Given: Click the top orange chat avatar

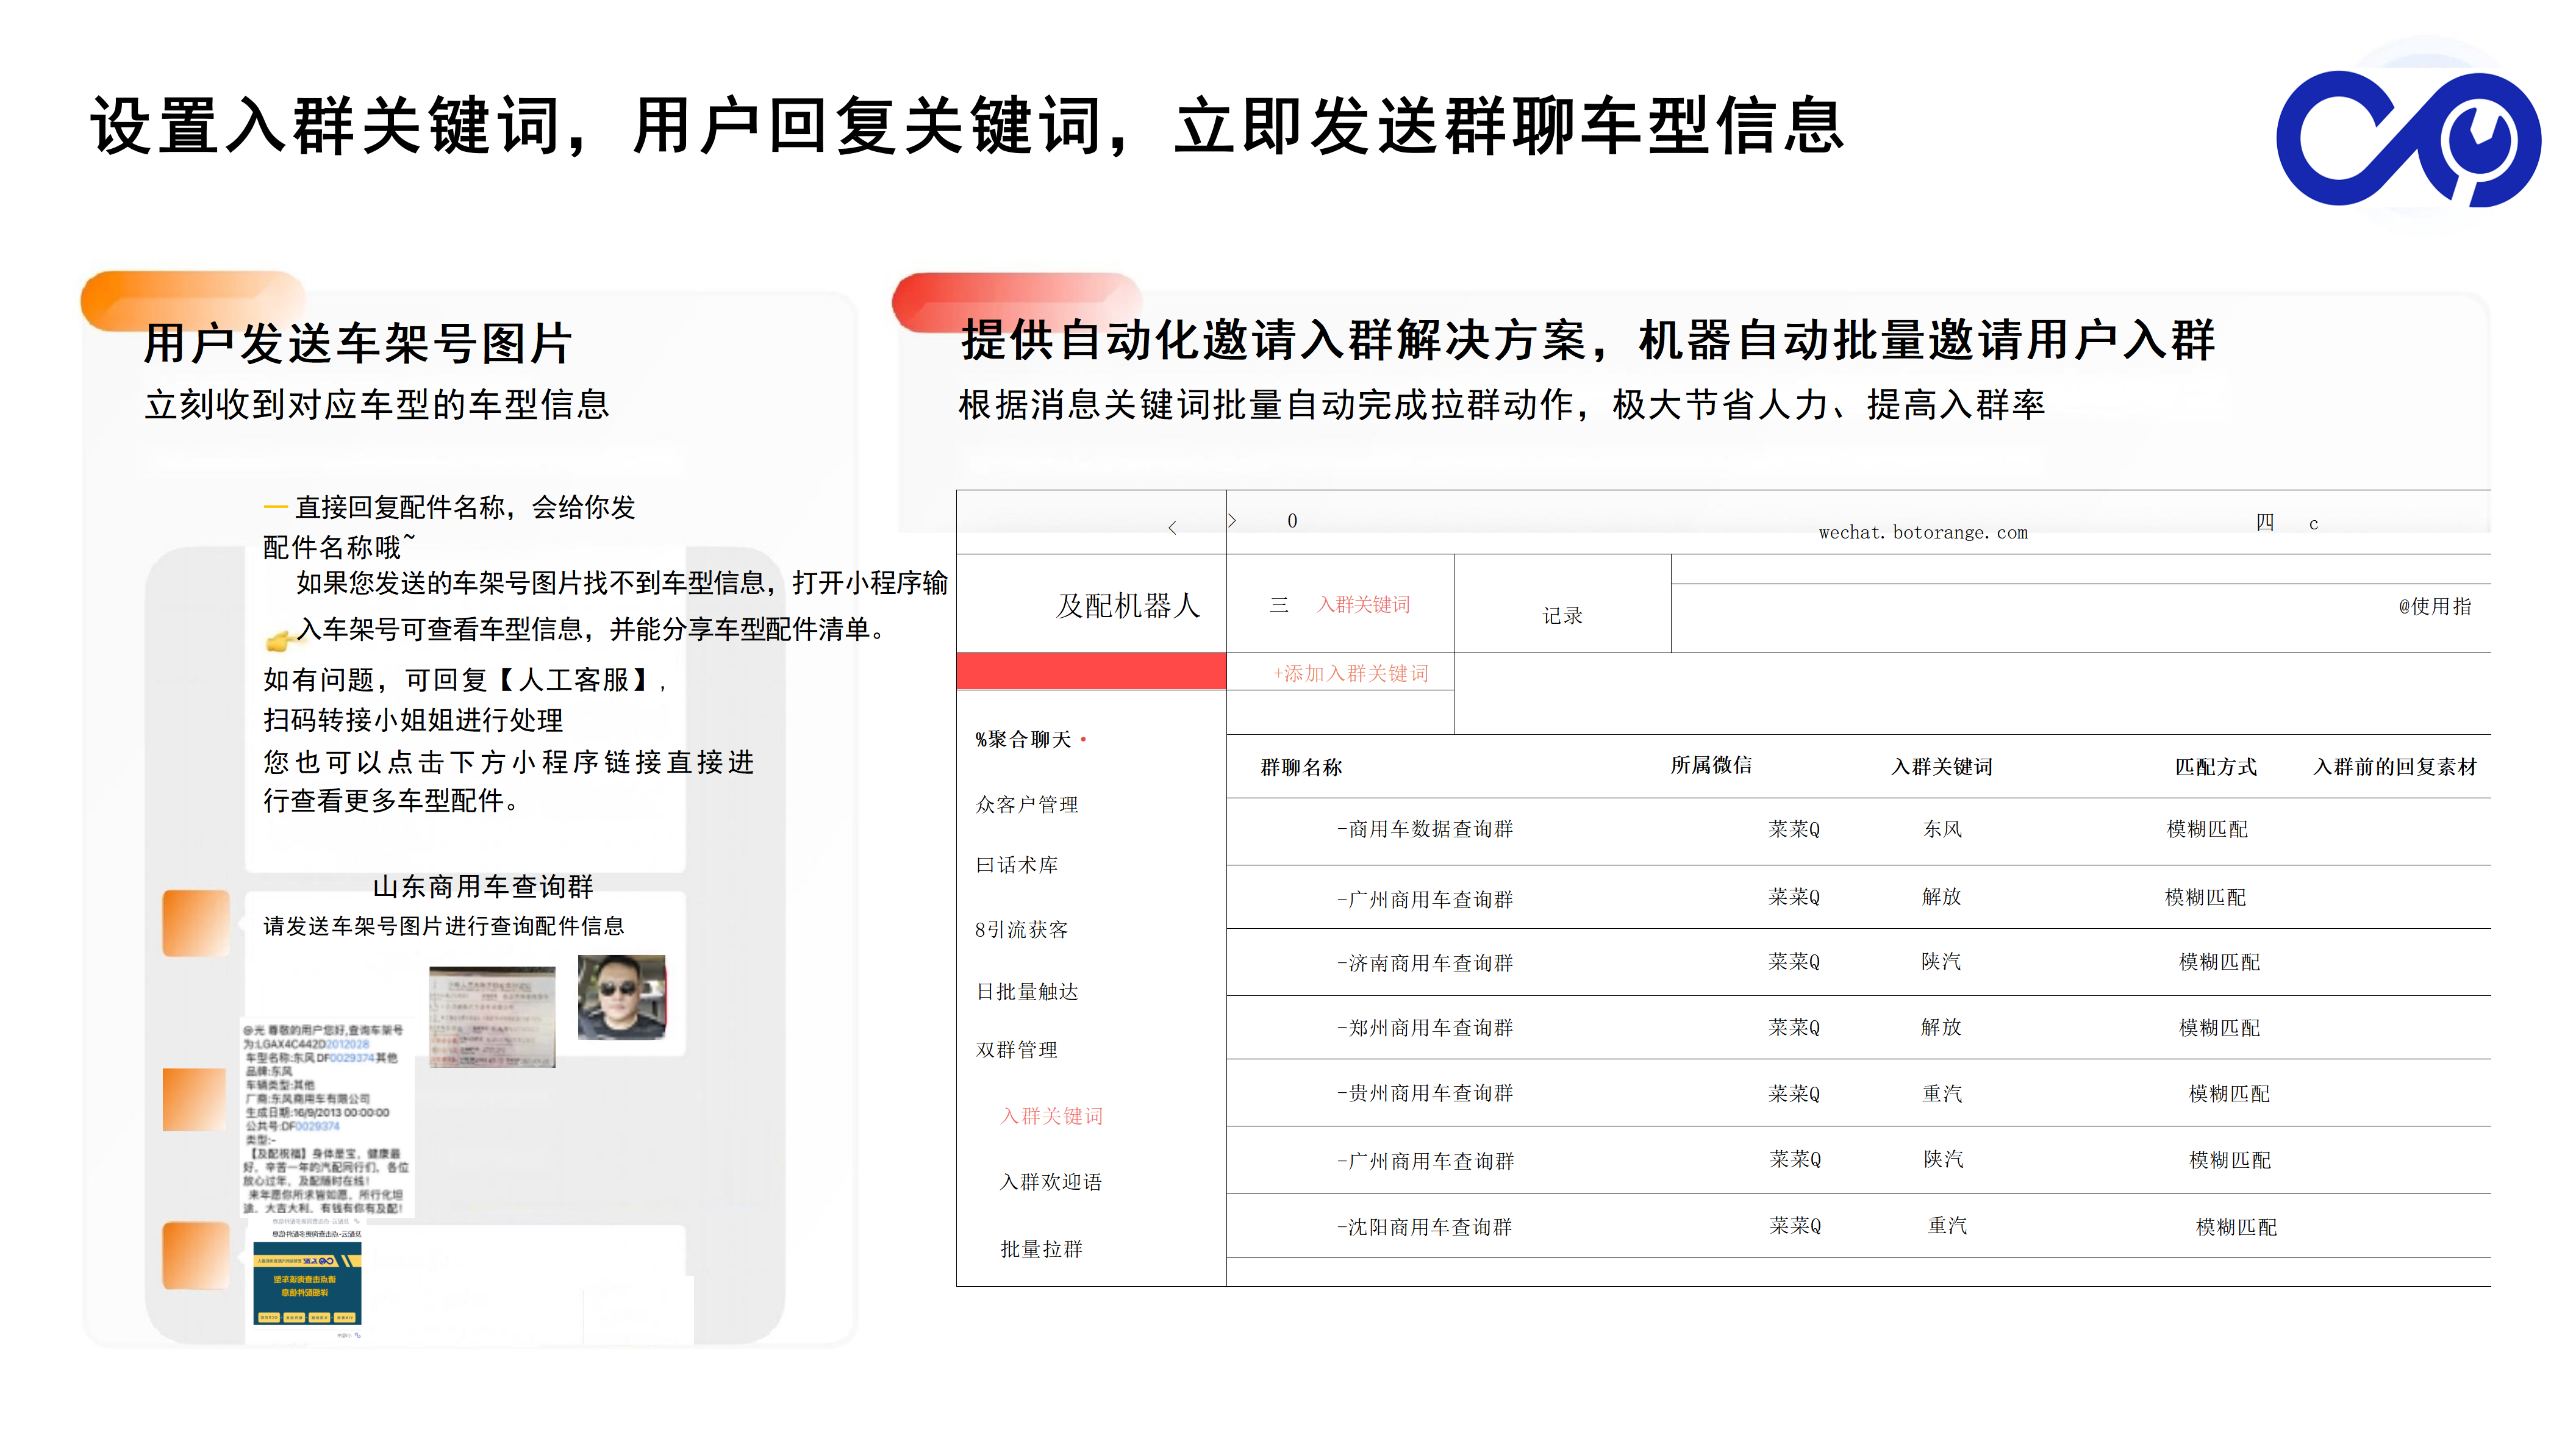Looking at the screenshot, I should coord(196,923).
